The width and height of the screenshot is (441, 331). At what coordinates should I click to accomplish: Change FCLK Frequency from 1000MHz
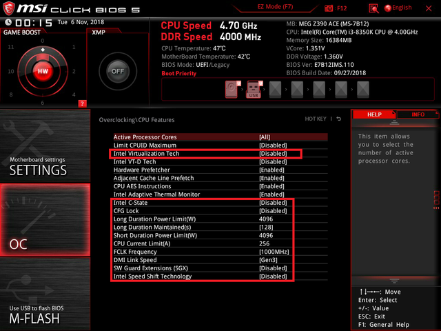click(x=220, y=252)
